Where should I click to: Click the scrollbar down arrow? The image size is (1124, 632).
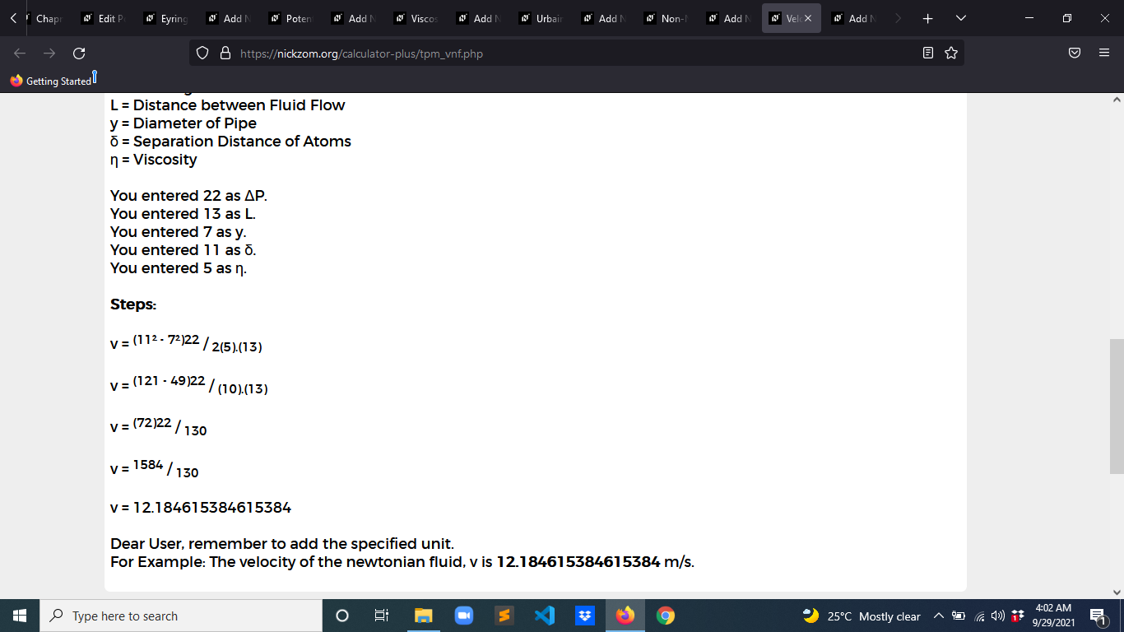[1117, 592]
